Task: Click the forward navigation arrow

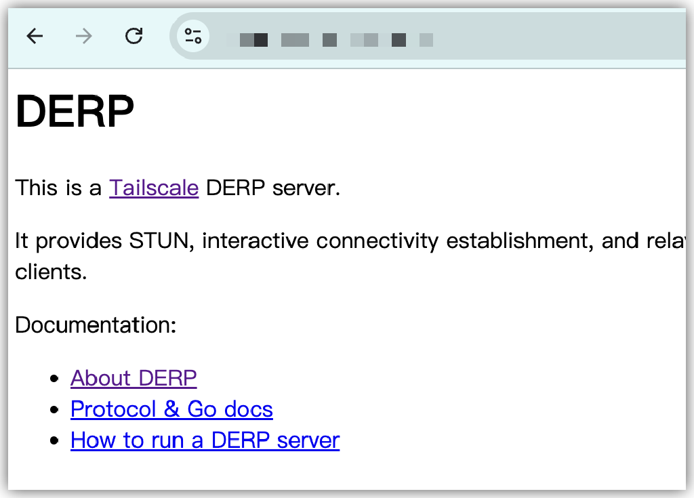Action: [x=83, y=37]
